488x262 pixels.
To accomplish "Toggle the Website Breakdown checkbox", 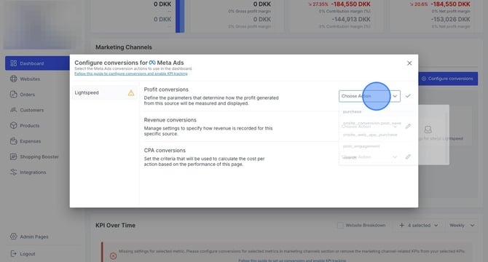I will pos(340,226).
